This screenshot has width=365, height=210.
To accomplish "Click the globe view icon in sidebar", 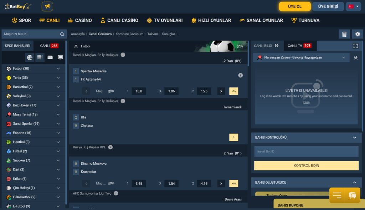I will tap(30, 57).
